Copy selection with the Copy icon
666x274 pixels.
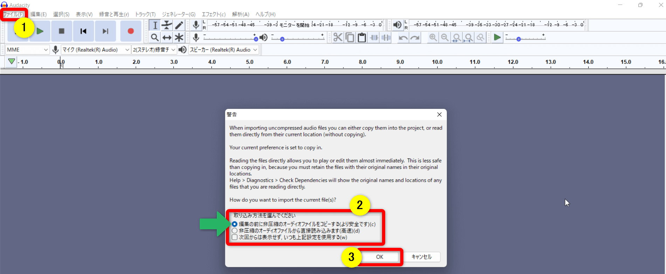click(x=350, y=37)
